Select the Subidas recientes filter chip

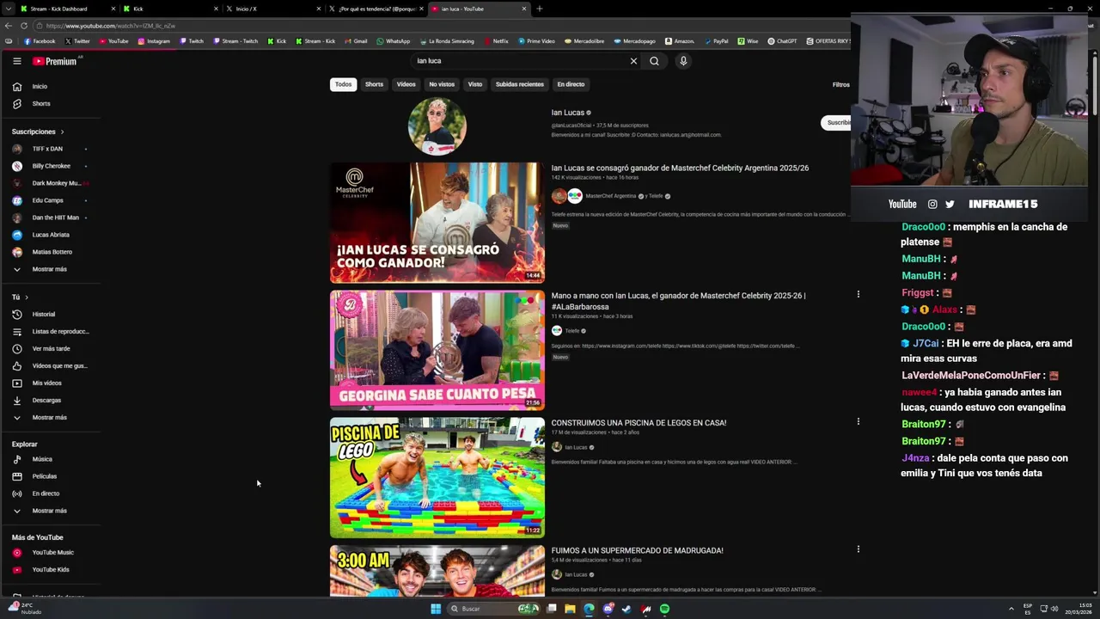coord(520,84)
